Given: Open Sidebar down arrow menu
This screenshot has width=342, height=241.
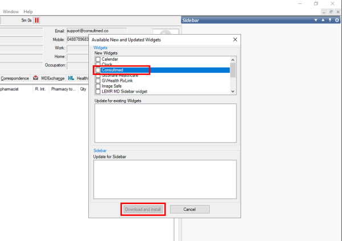Looking at the screenshot, I should coord(316,20).
